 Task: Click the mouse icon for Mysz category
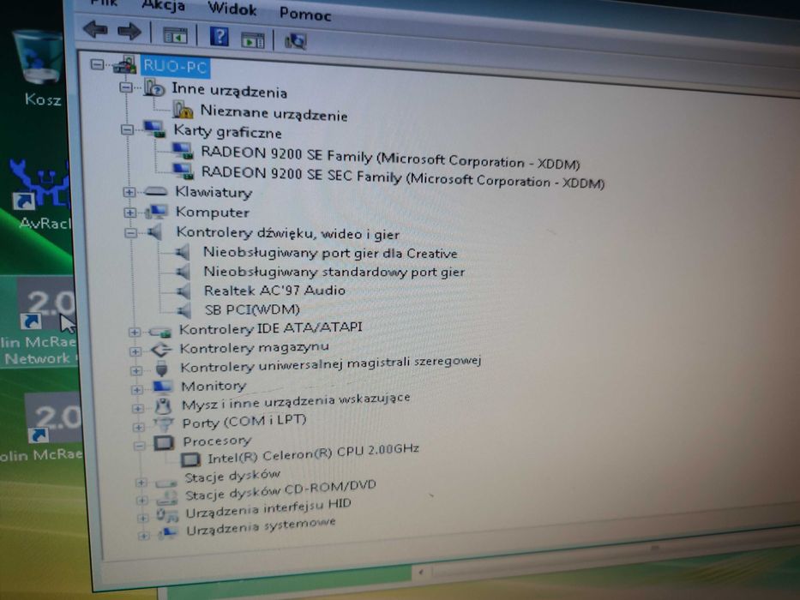coord(163,405)
